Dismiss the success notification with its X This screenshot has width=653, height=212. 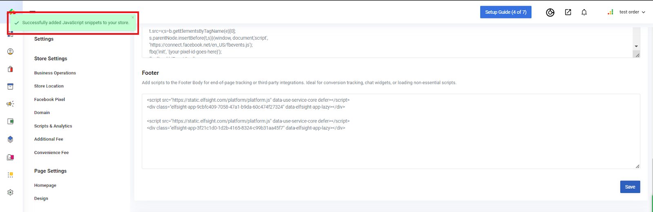pyautogui.click(x=133, y=18)
